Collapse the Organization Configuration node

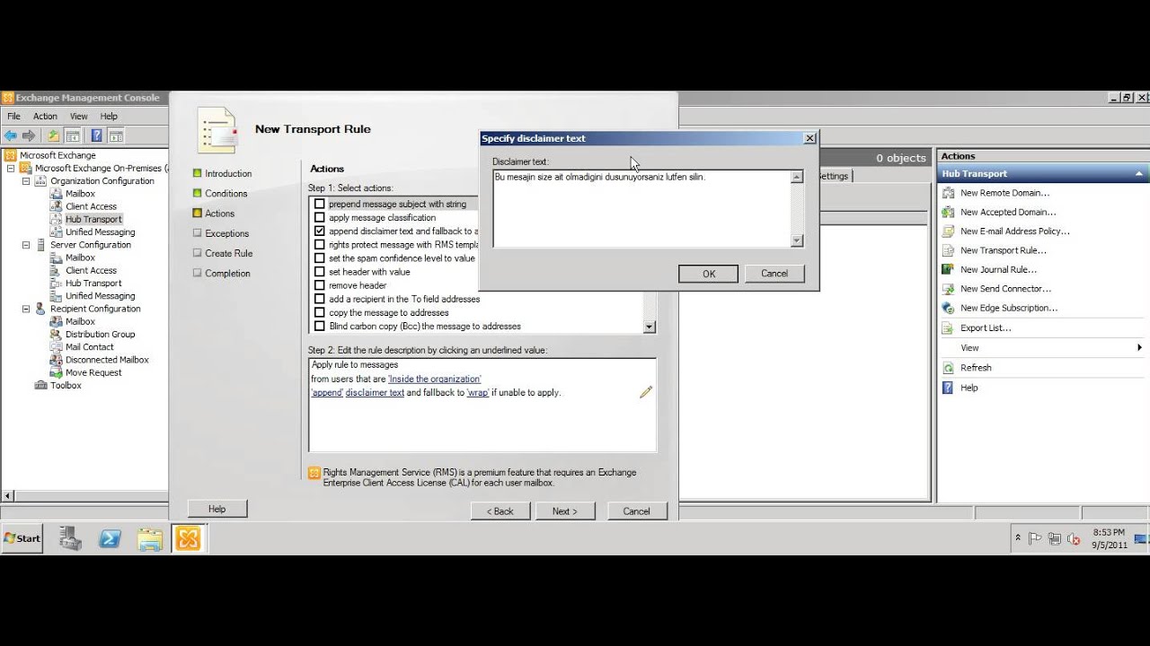(26, 180)
